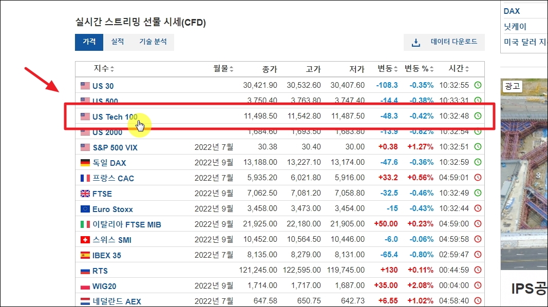
Task: Open the US 30 index link
Action: click(x=103, y=86)
